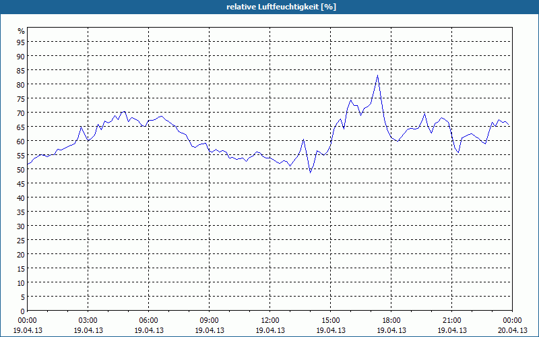Pick the y-axis tick label '75'

21,98
